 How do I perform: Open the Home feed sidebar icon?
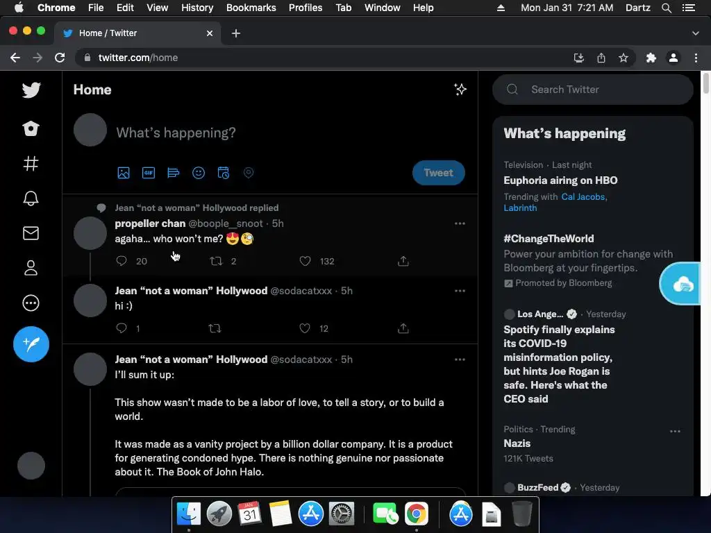[x=31, y=128]
